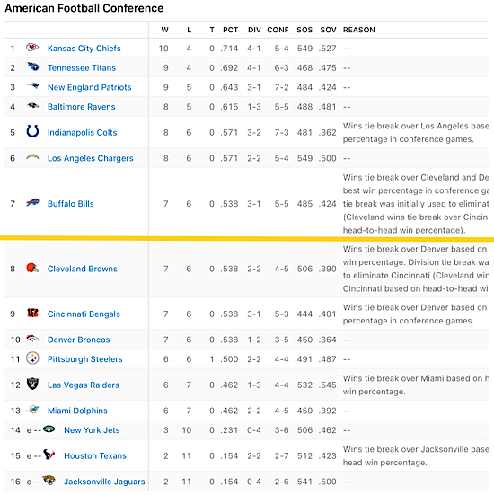
Task: Click the REASON column header
Action: coord(359,30)
